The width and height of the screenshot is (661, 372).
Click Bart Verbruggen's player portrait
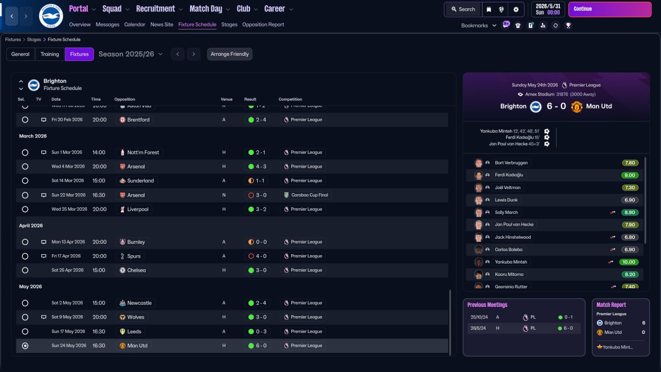pyautogui.click(x=479, y=163)
